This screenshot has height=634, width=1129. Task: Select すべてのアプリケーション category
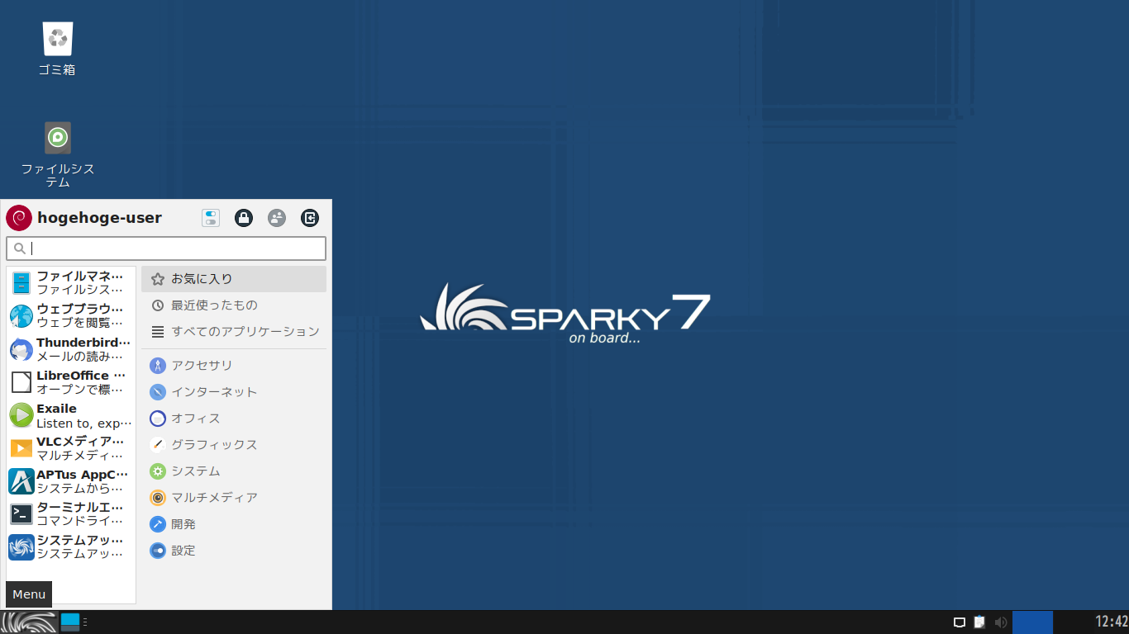pos(234,332)
